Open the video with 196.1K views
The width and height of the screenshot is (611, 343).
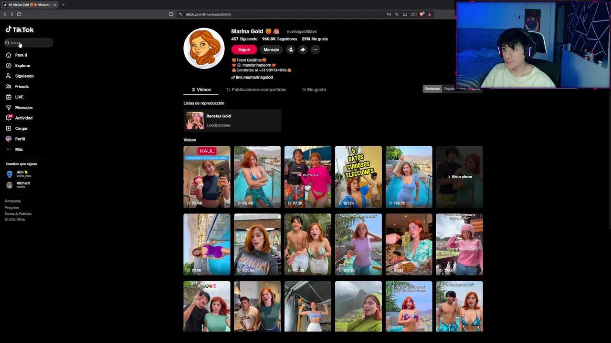click(409, 177)
